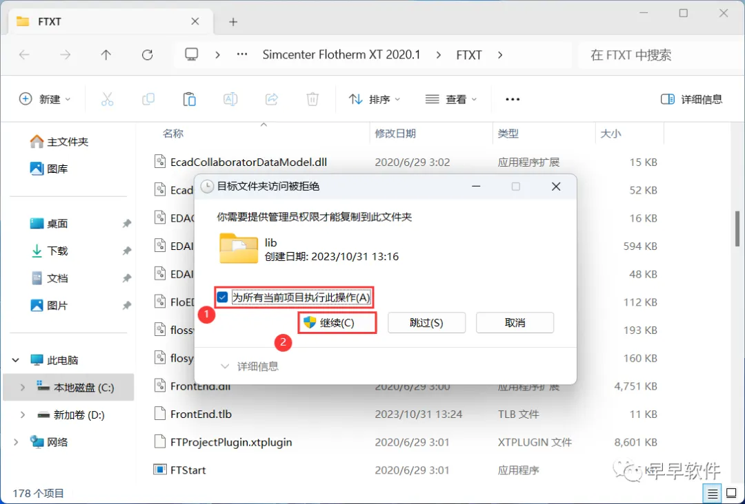Click the 跳过(S) button
Viewport: 745px width, 504px height.
426,323
